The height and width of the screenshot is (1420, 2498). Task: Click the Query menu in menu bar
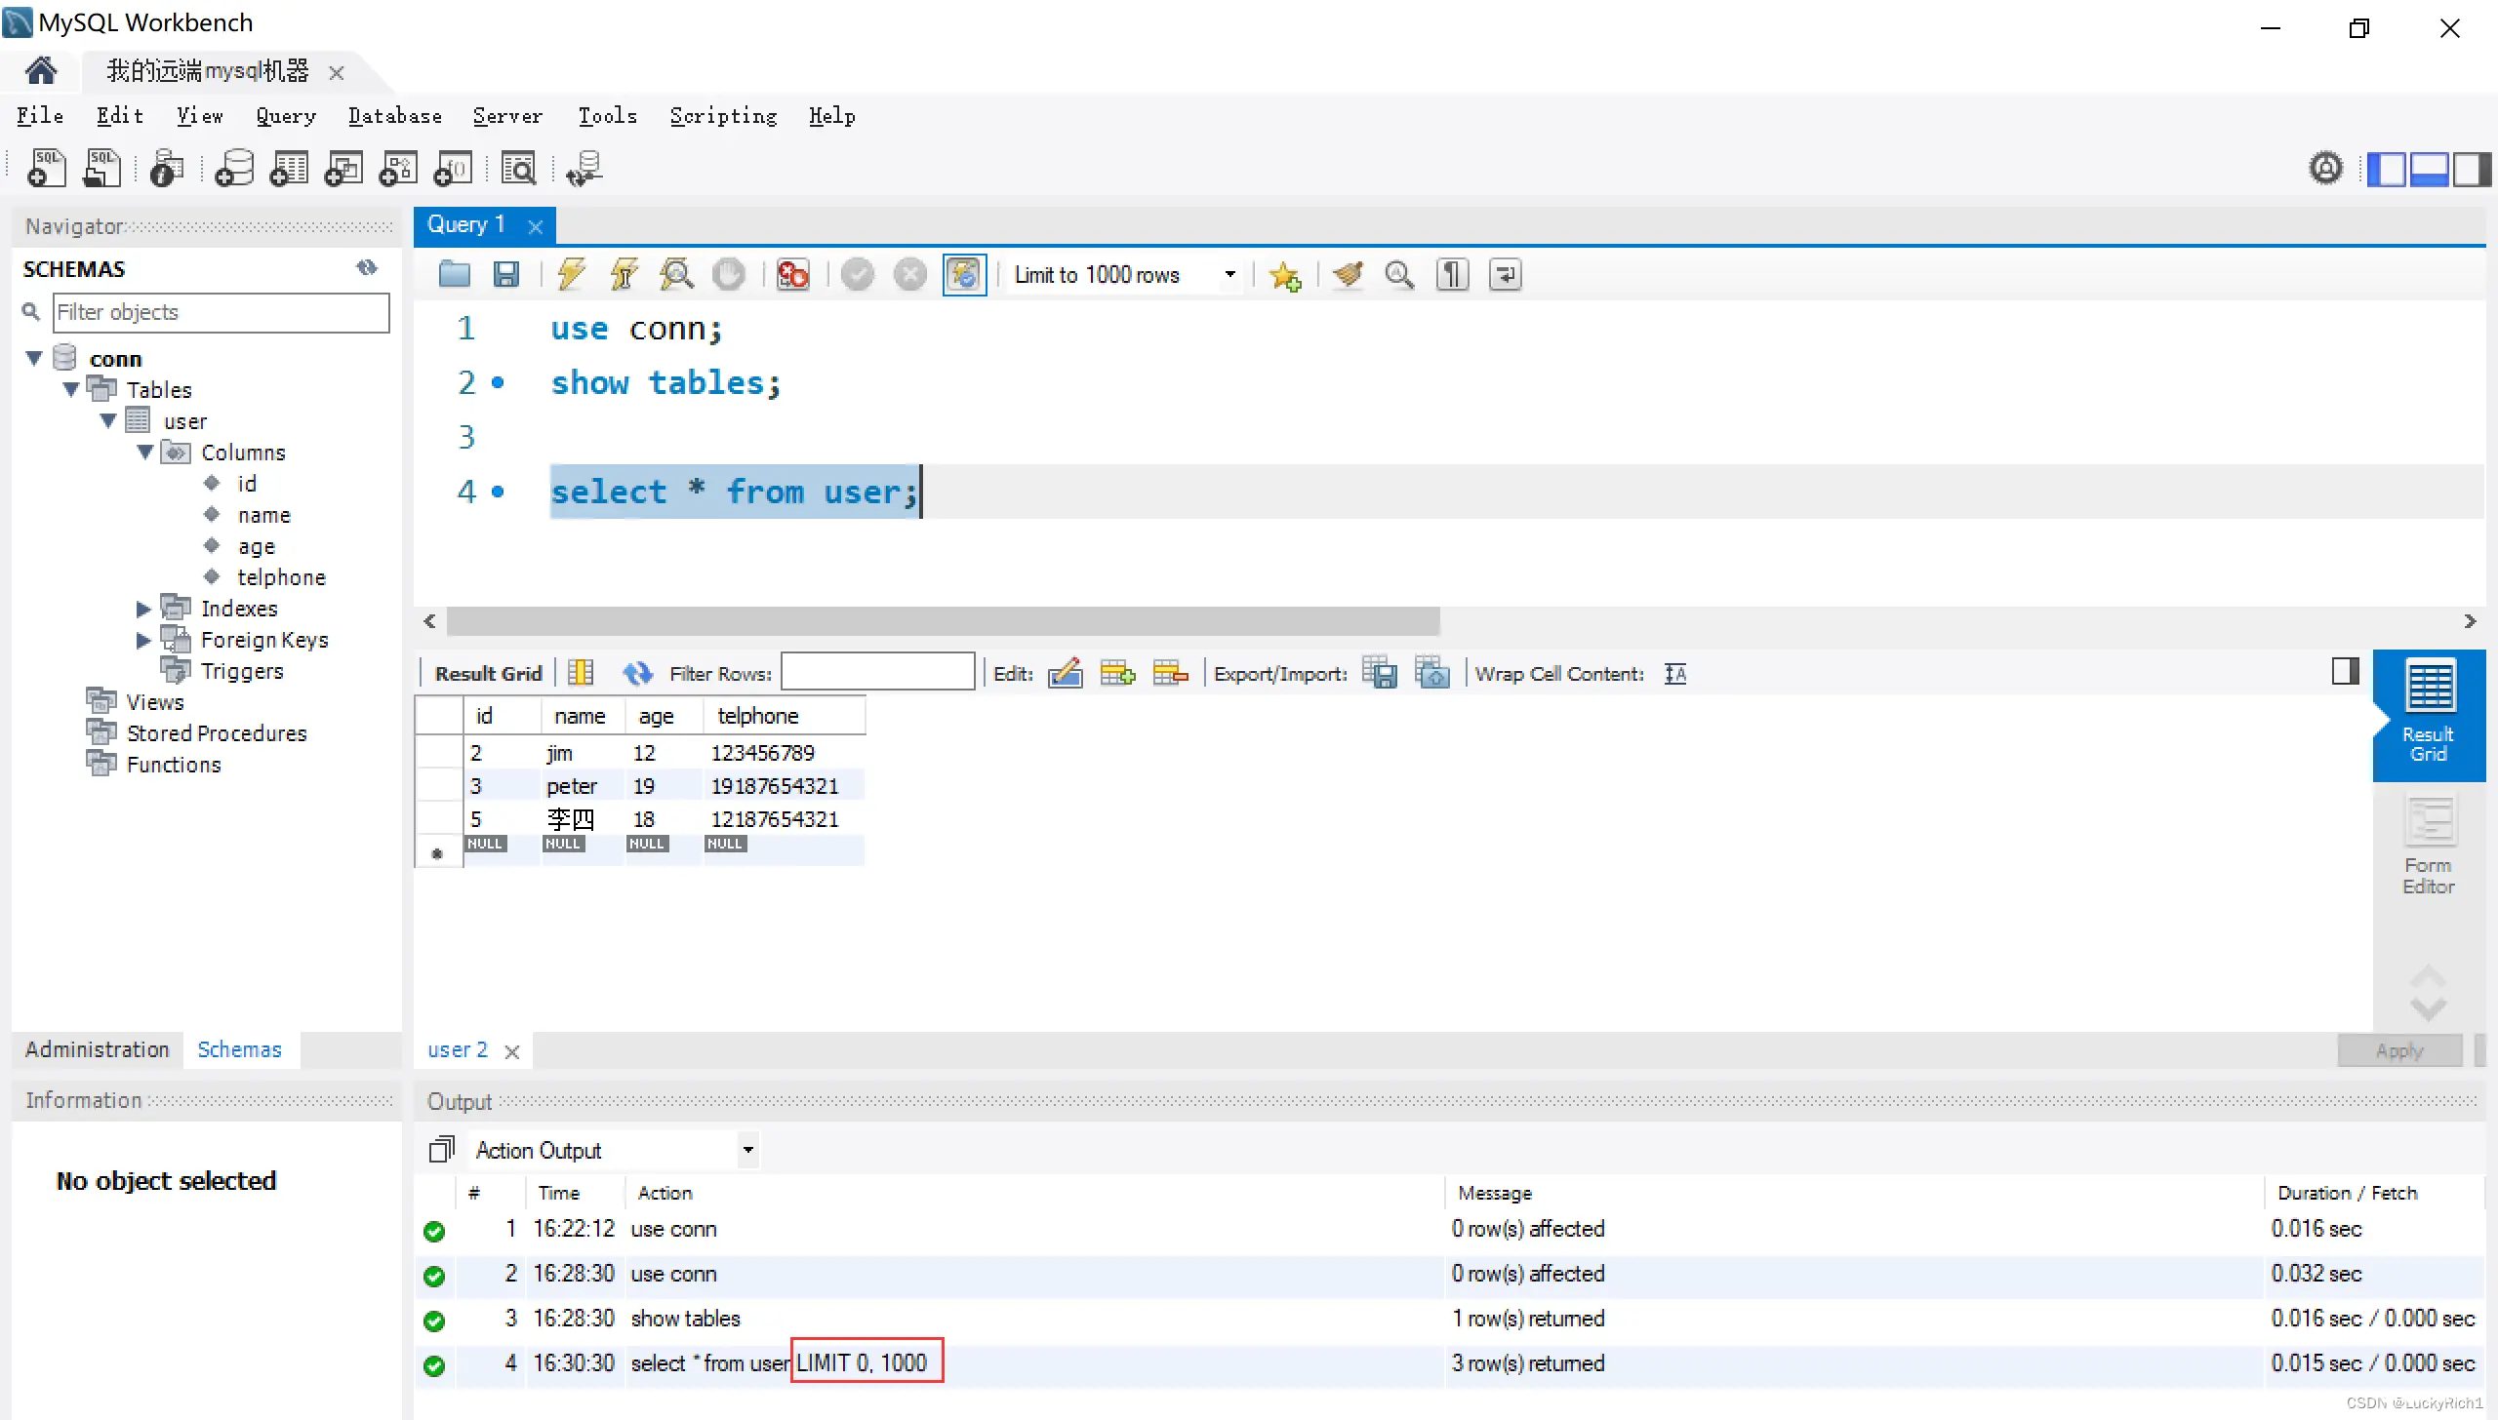(285, 115)
